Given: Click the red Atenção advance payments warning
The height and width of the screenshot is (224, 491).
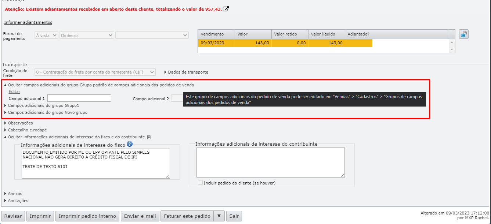Looking at the screenshot, I should pyautogui.click(x=113, y=9).
